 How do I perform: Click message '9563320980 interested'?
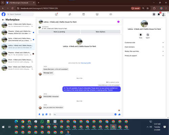click(51, 97)
